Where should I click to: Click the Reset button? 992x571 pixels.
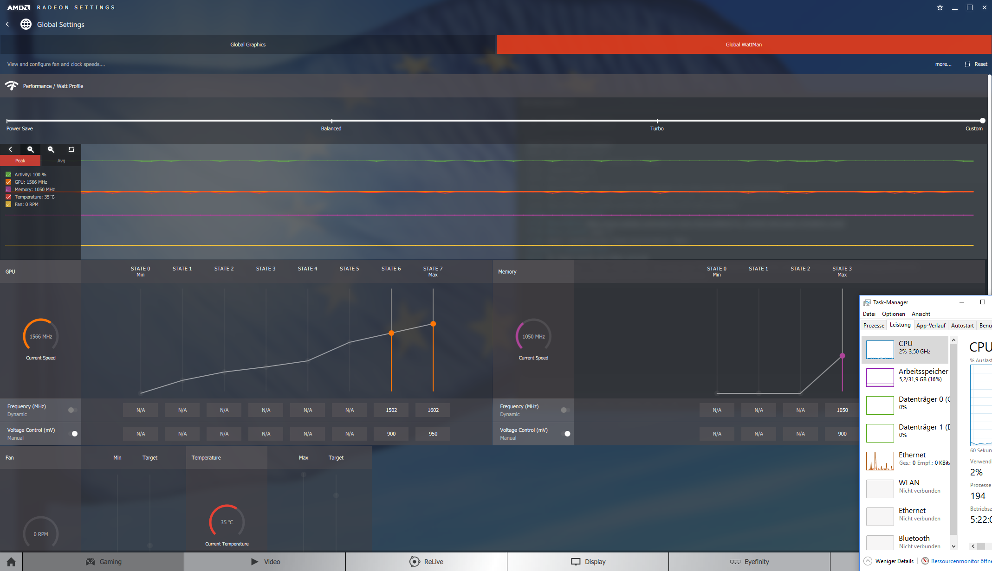point(976,64)
